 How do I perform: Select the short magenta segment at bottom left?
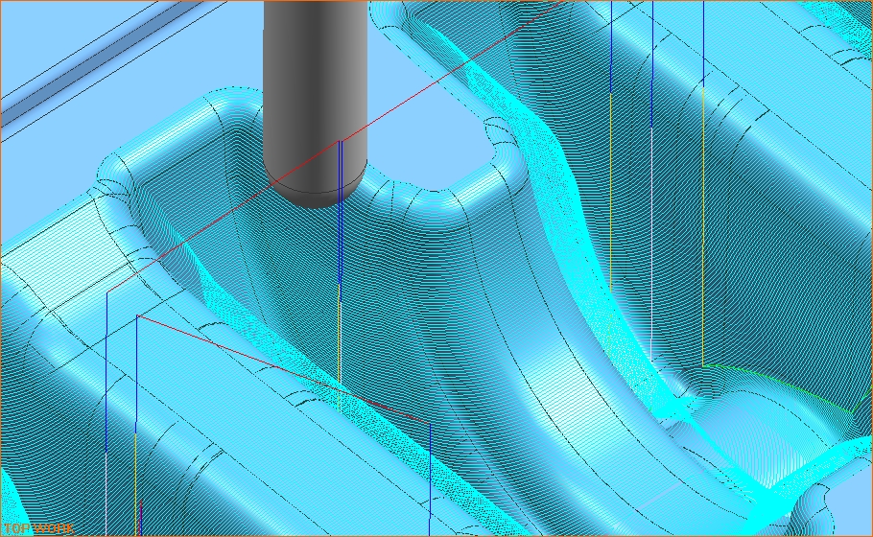(141, 513)
